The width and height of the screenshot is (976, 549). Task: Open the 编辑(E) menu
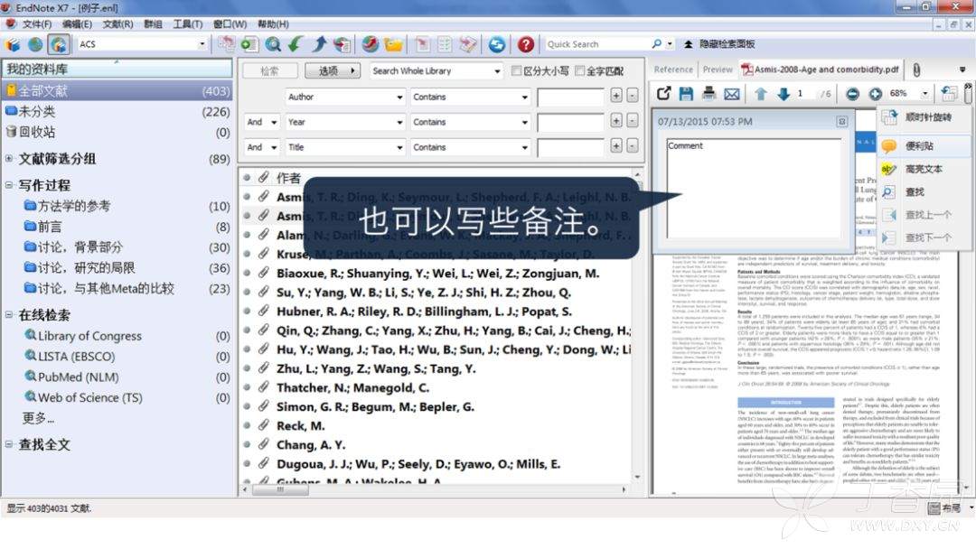(77, 24)
